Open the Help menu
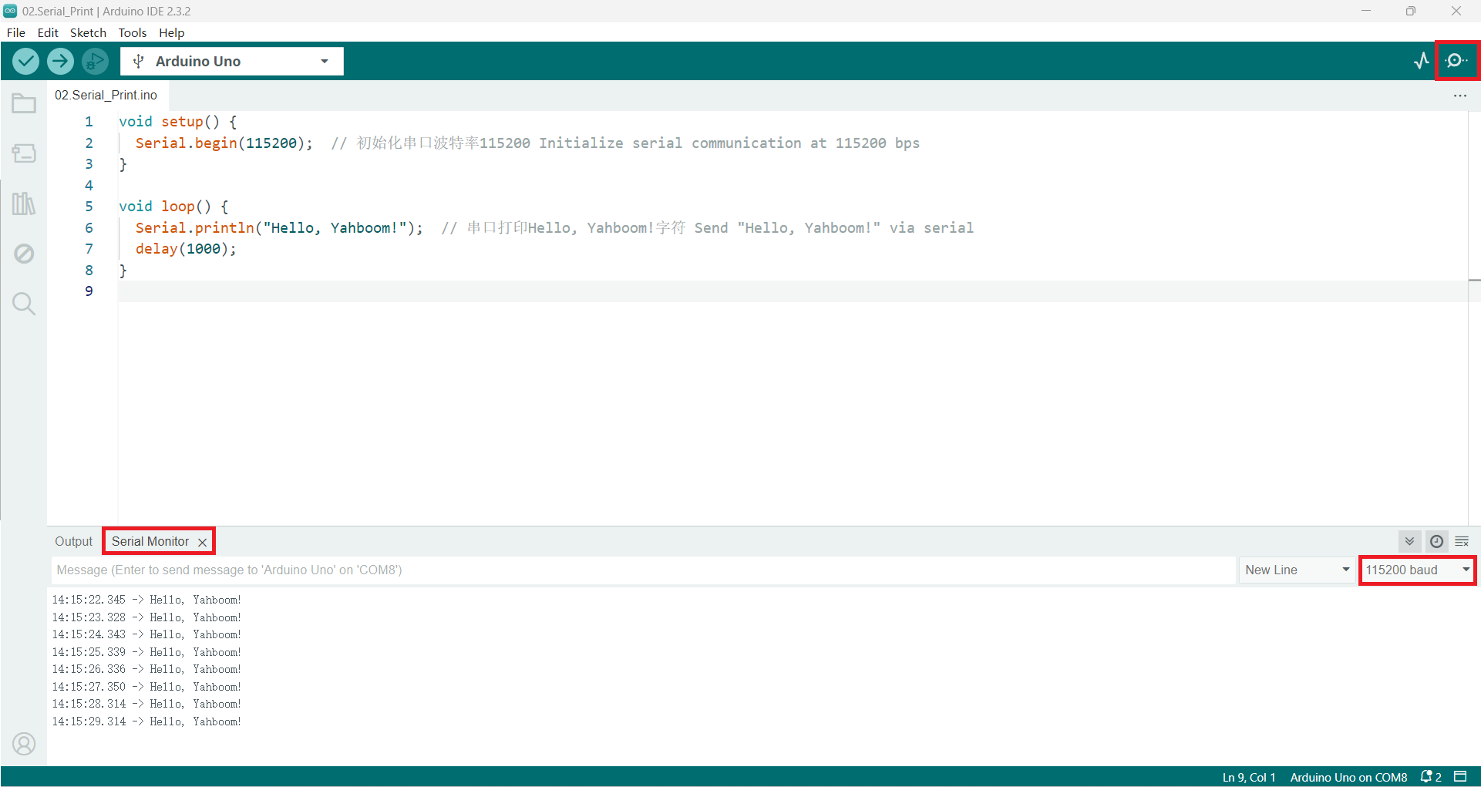Image resolution: width=1481 pixels, height=787 pixels. [172, 32]
